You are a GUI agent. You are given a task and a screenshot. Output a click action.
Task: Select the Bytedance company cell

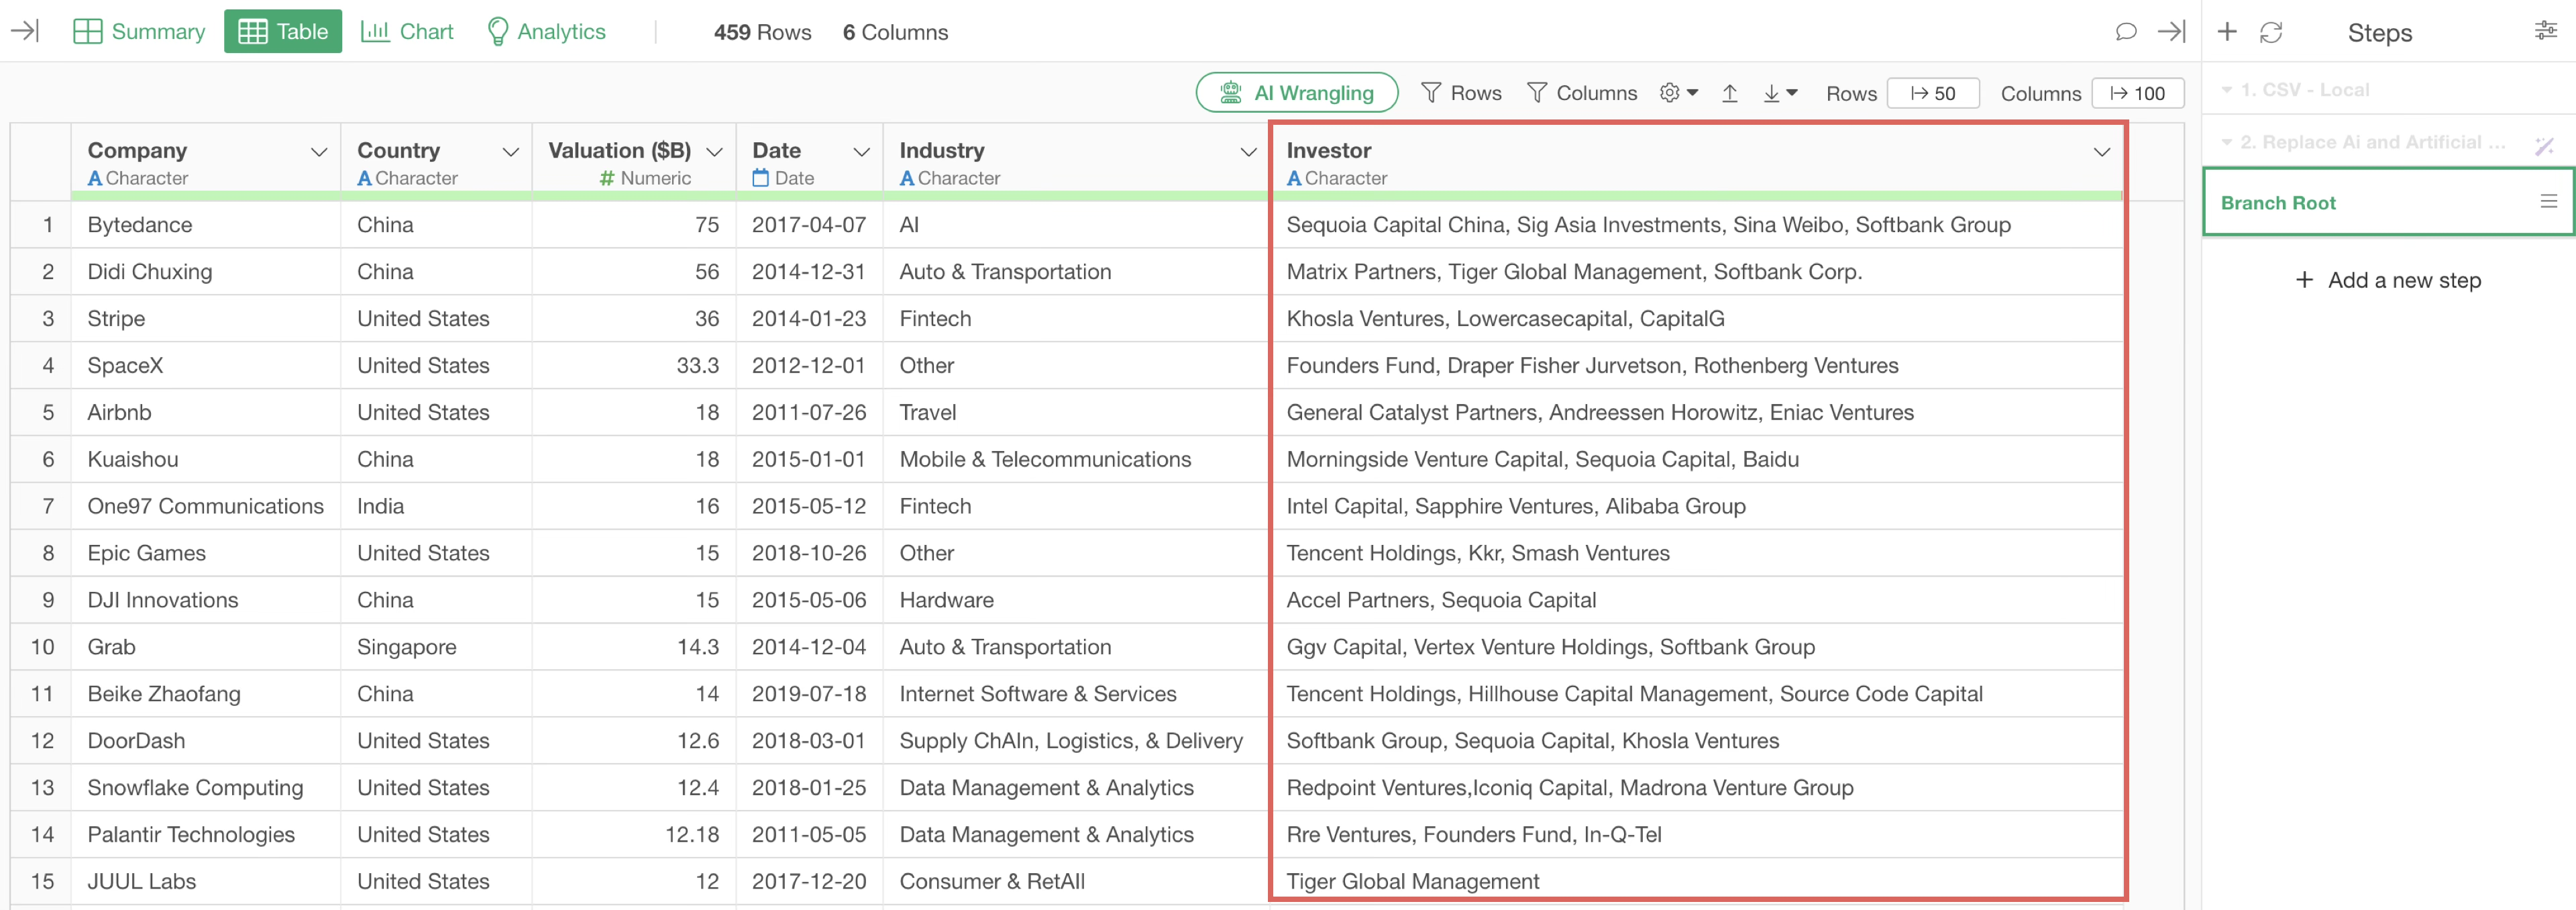point(206,225)
